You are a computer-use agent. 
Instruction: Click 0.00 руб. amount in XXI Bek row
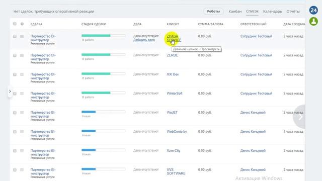click(x=205, y=74)
